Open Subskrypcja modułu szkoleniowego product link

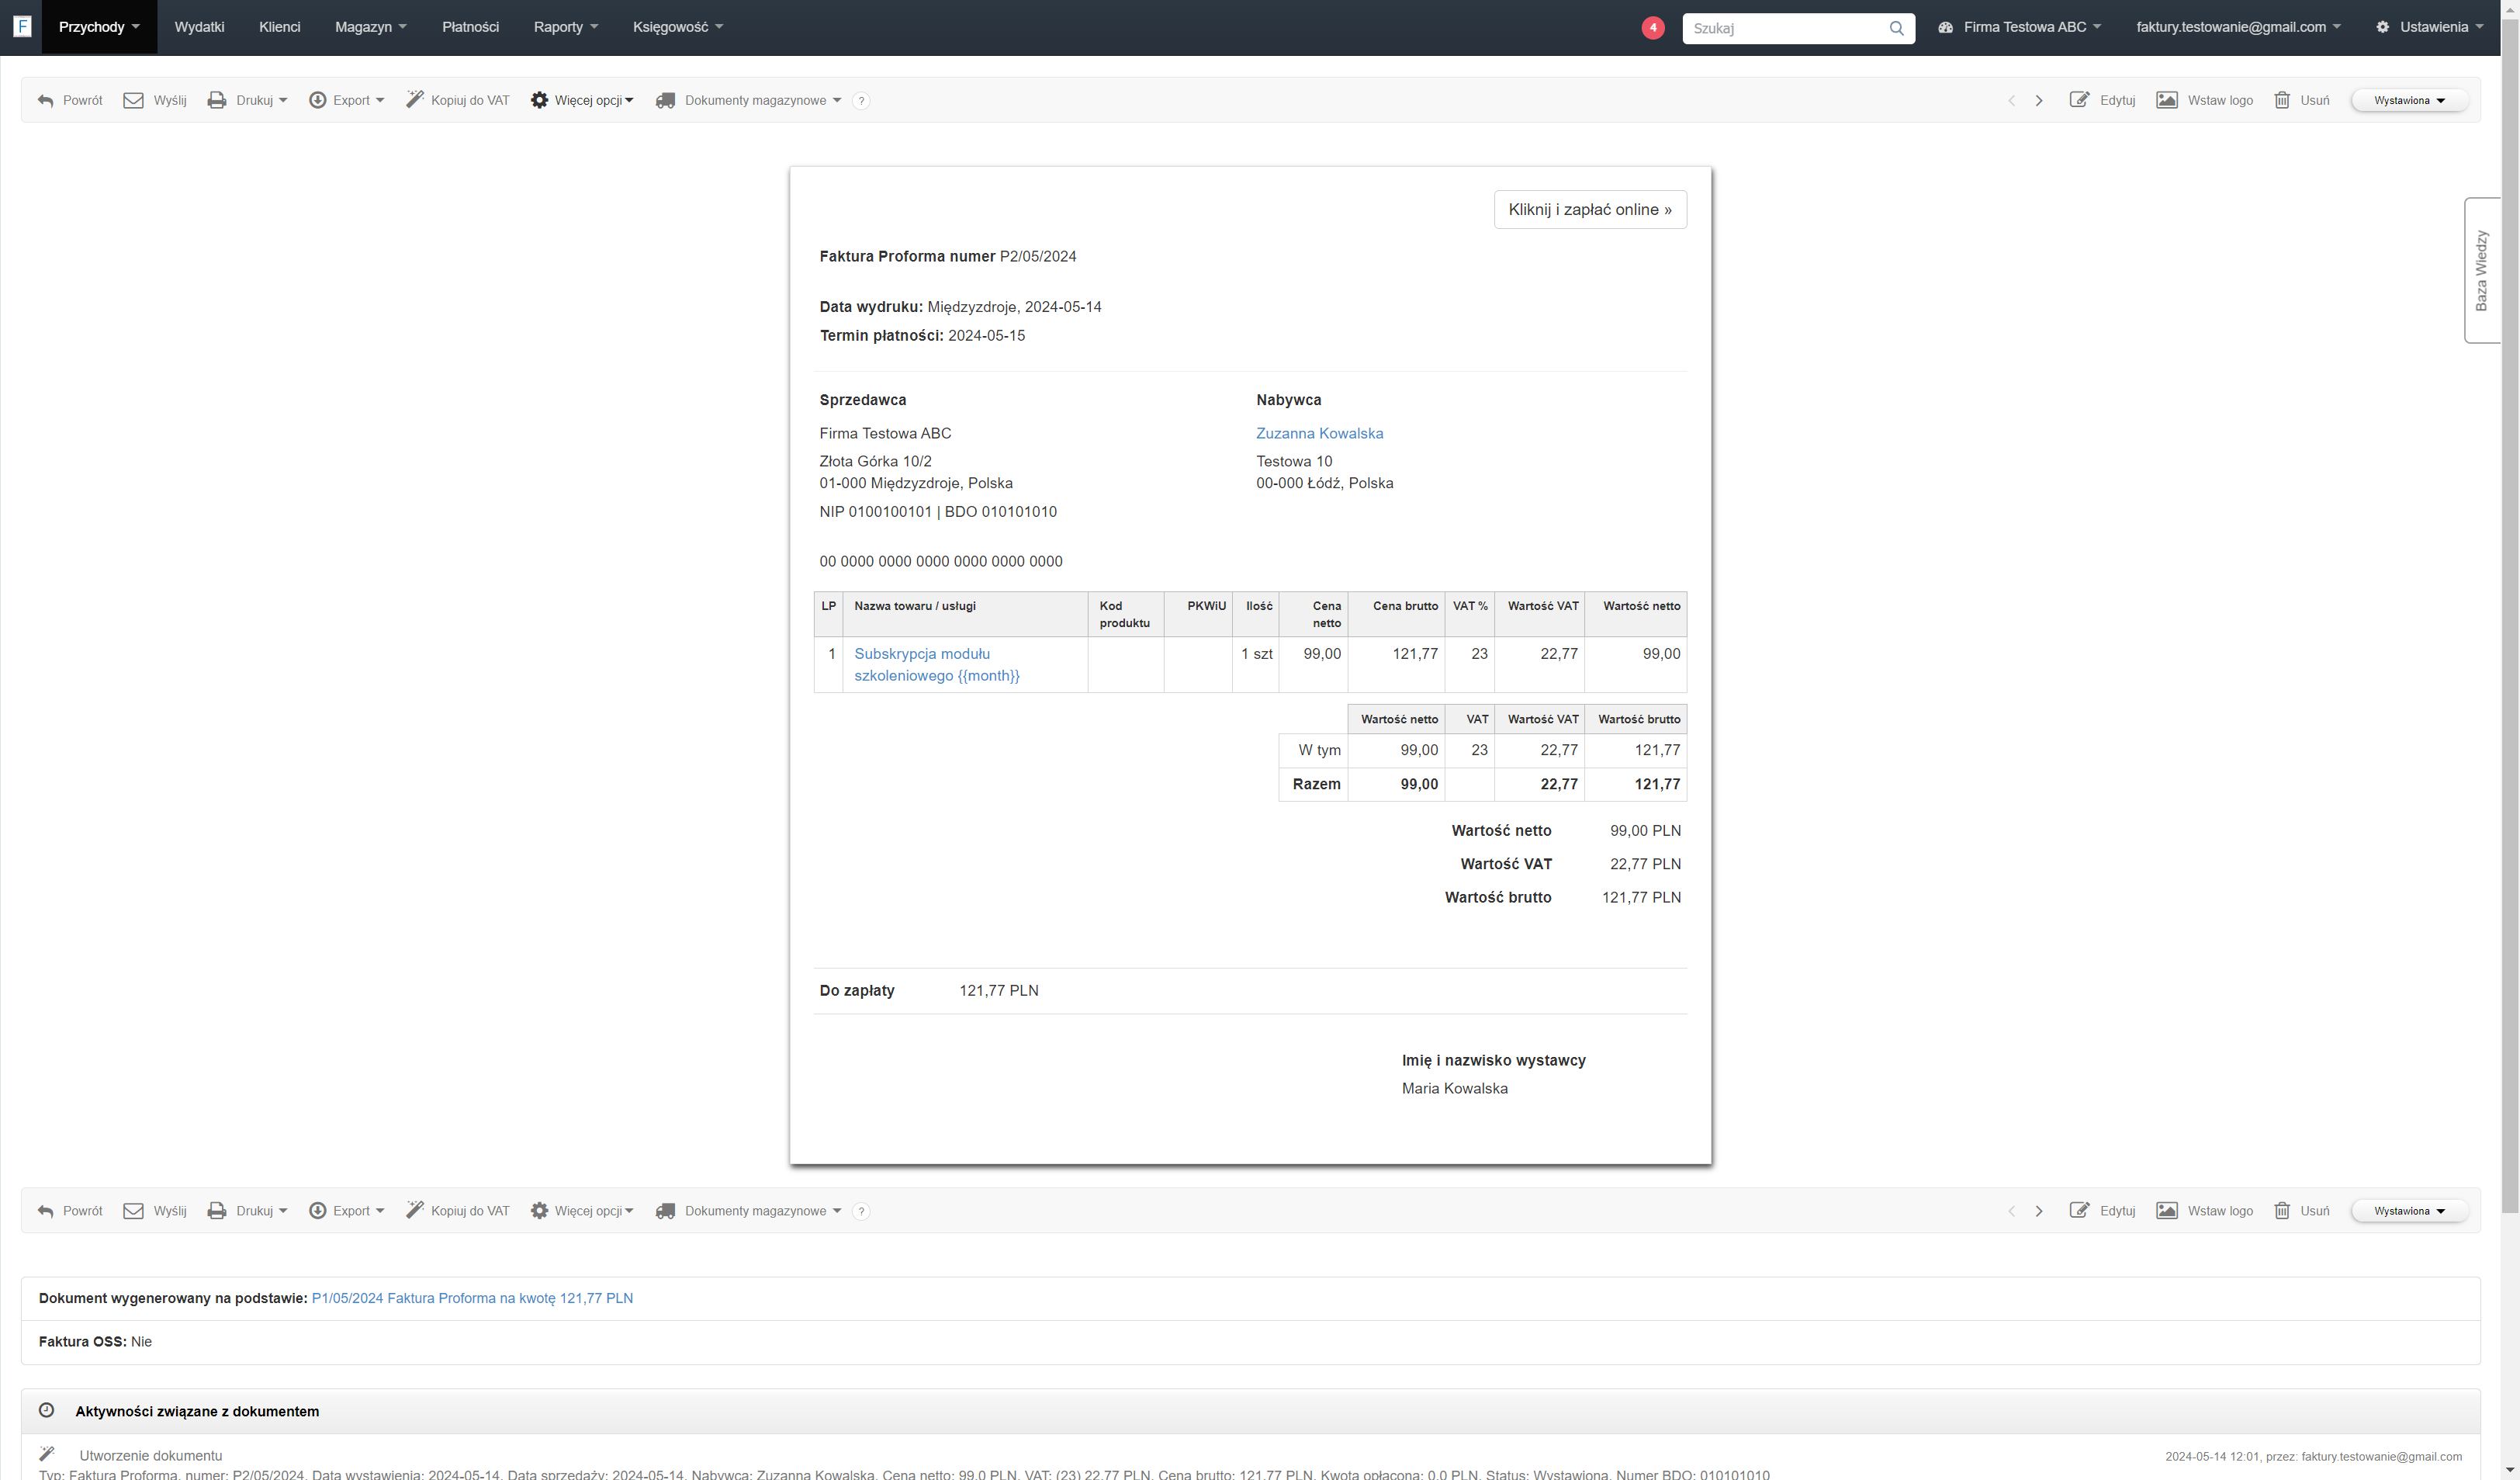(936, 664)
